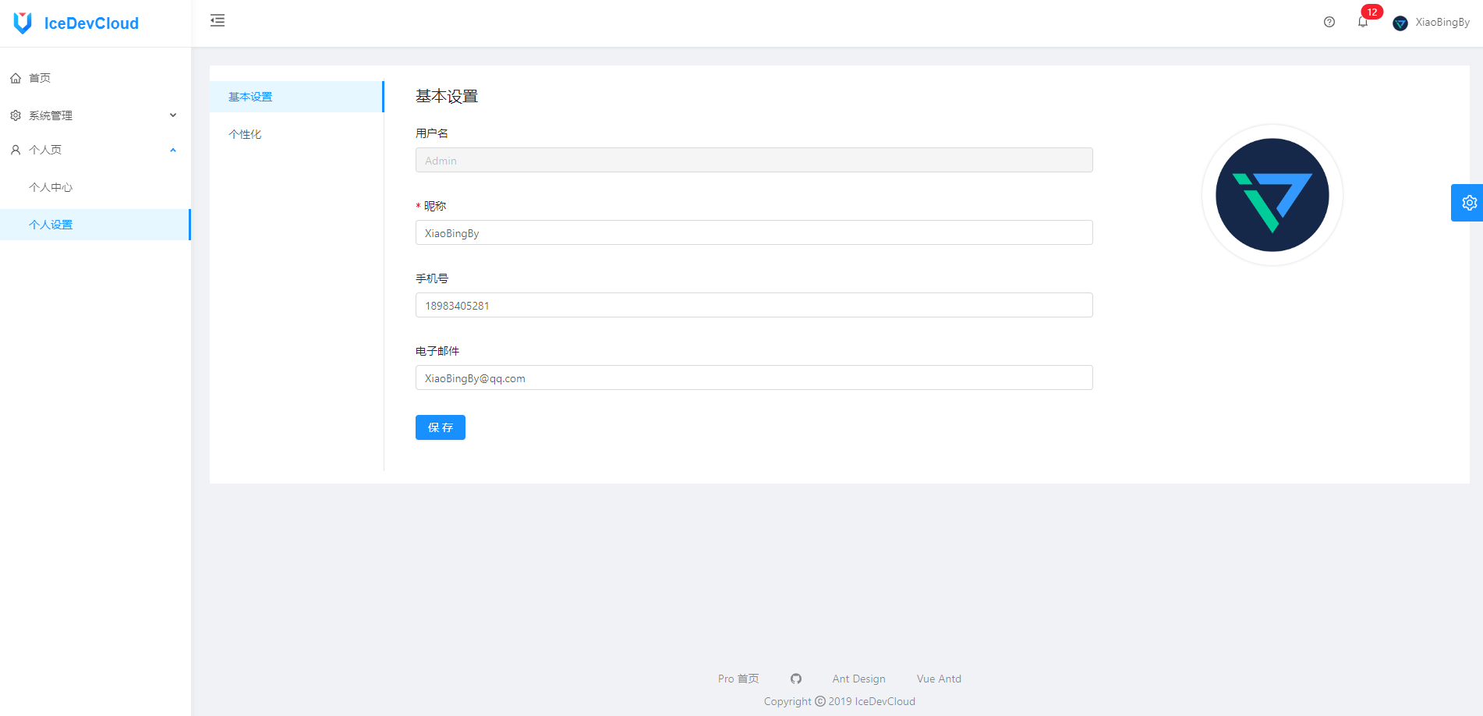The height and width of the screenshot is (716, 1483).
Task: Open the Ant Design footer link
Action: click(x=858, y=679)
